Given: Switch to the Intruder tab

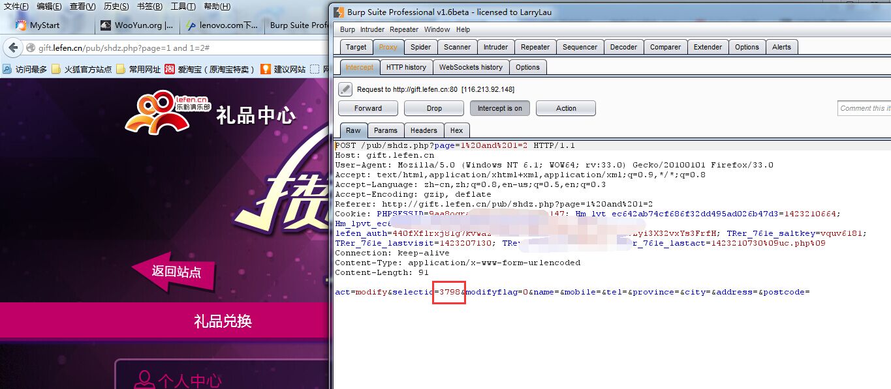Looking at the screenshot, I should click(495, 47).
